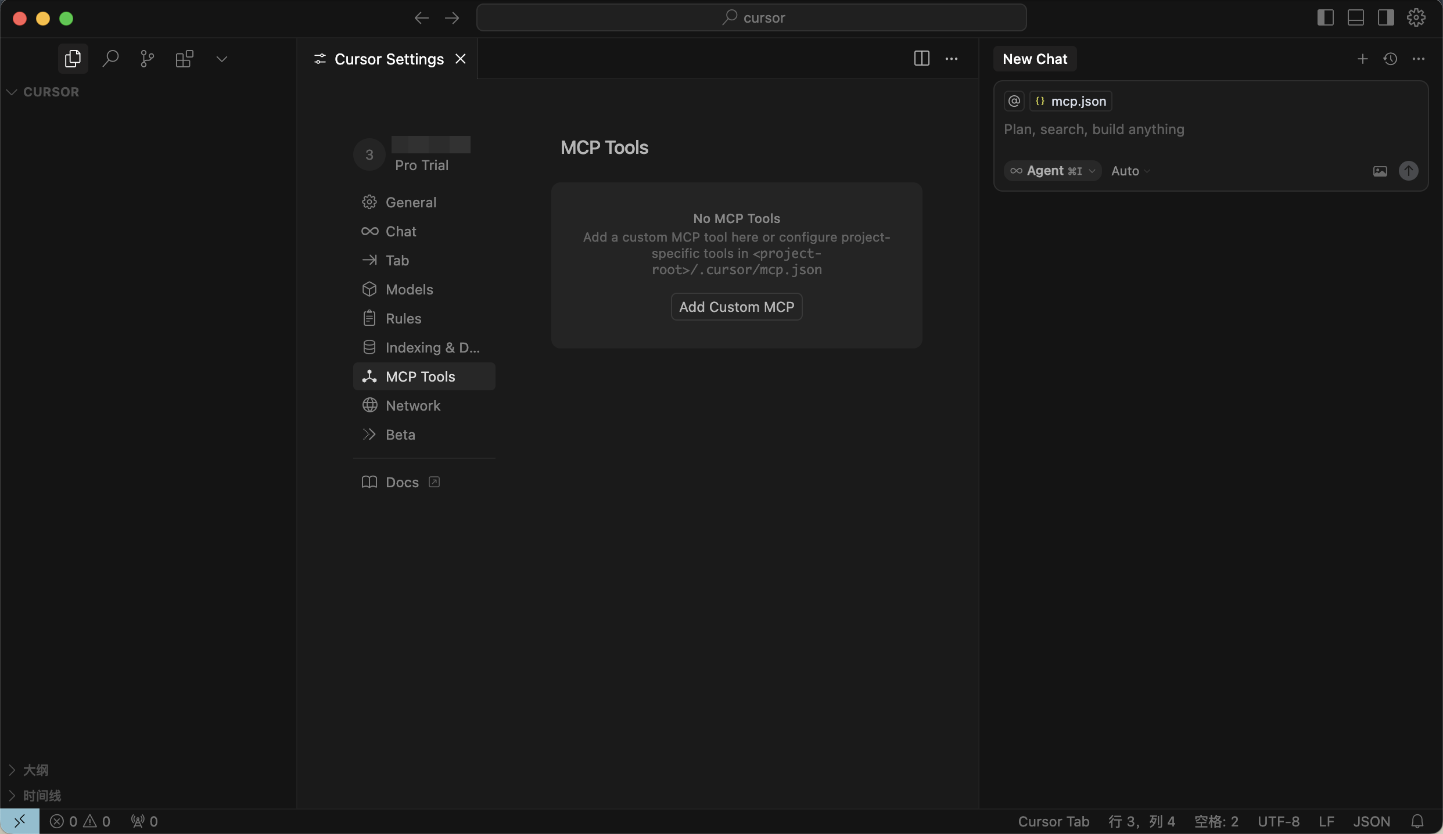Expand the 大纲 outline section
Viewport: 1443px width, 834px height.
pos(35,770)
